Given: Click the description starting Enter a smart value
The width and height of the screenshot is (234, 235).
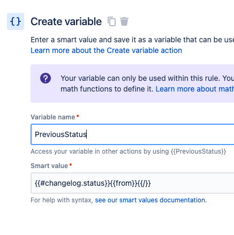Looking at the screenshot, I should (132, 40).
